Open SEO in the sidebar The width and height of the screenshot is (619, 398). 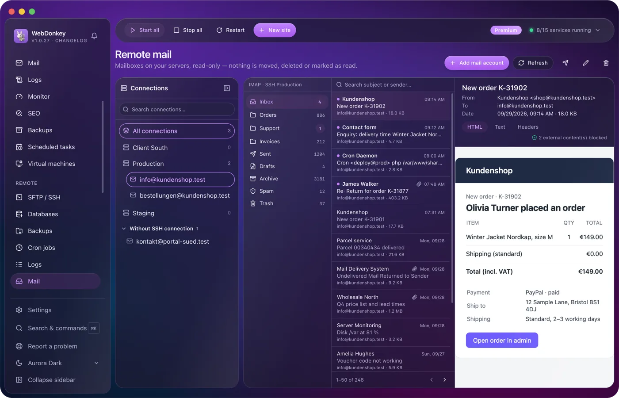point(56,113)
